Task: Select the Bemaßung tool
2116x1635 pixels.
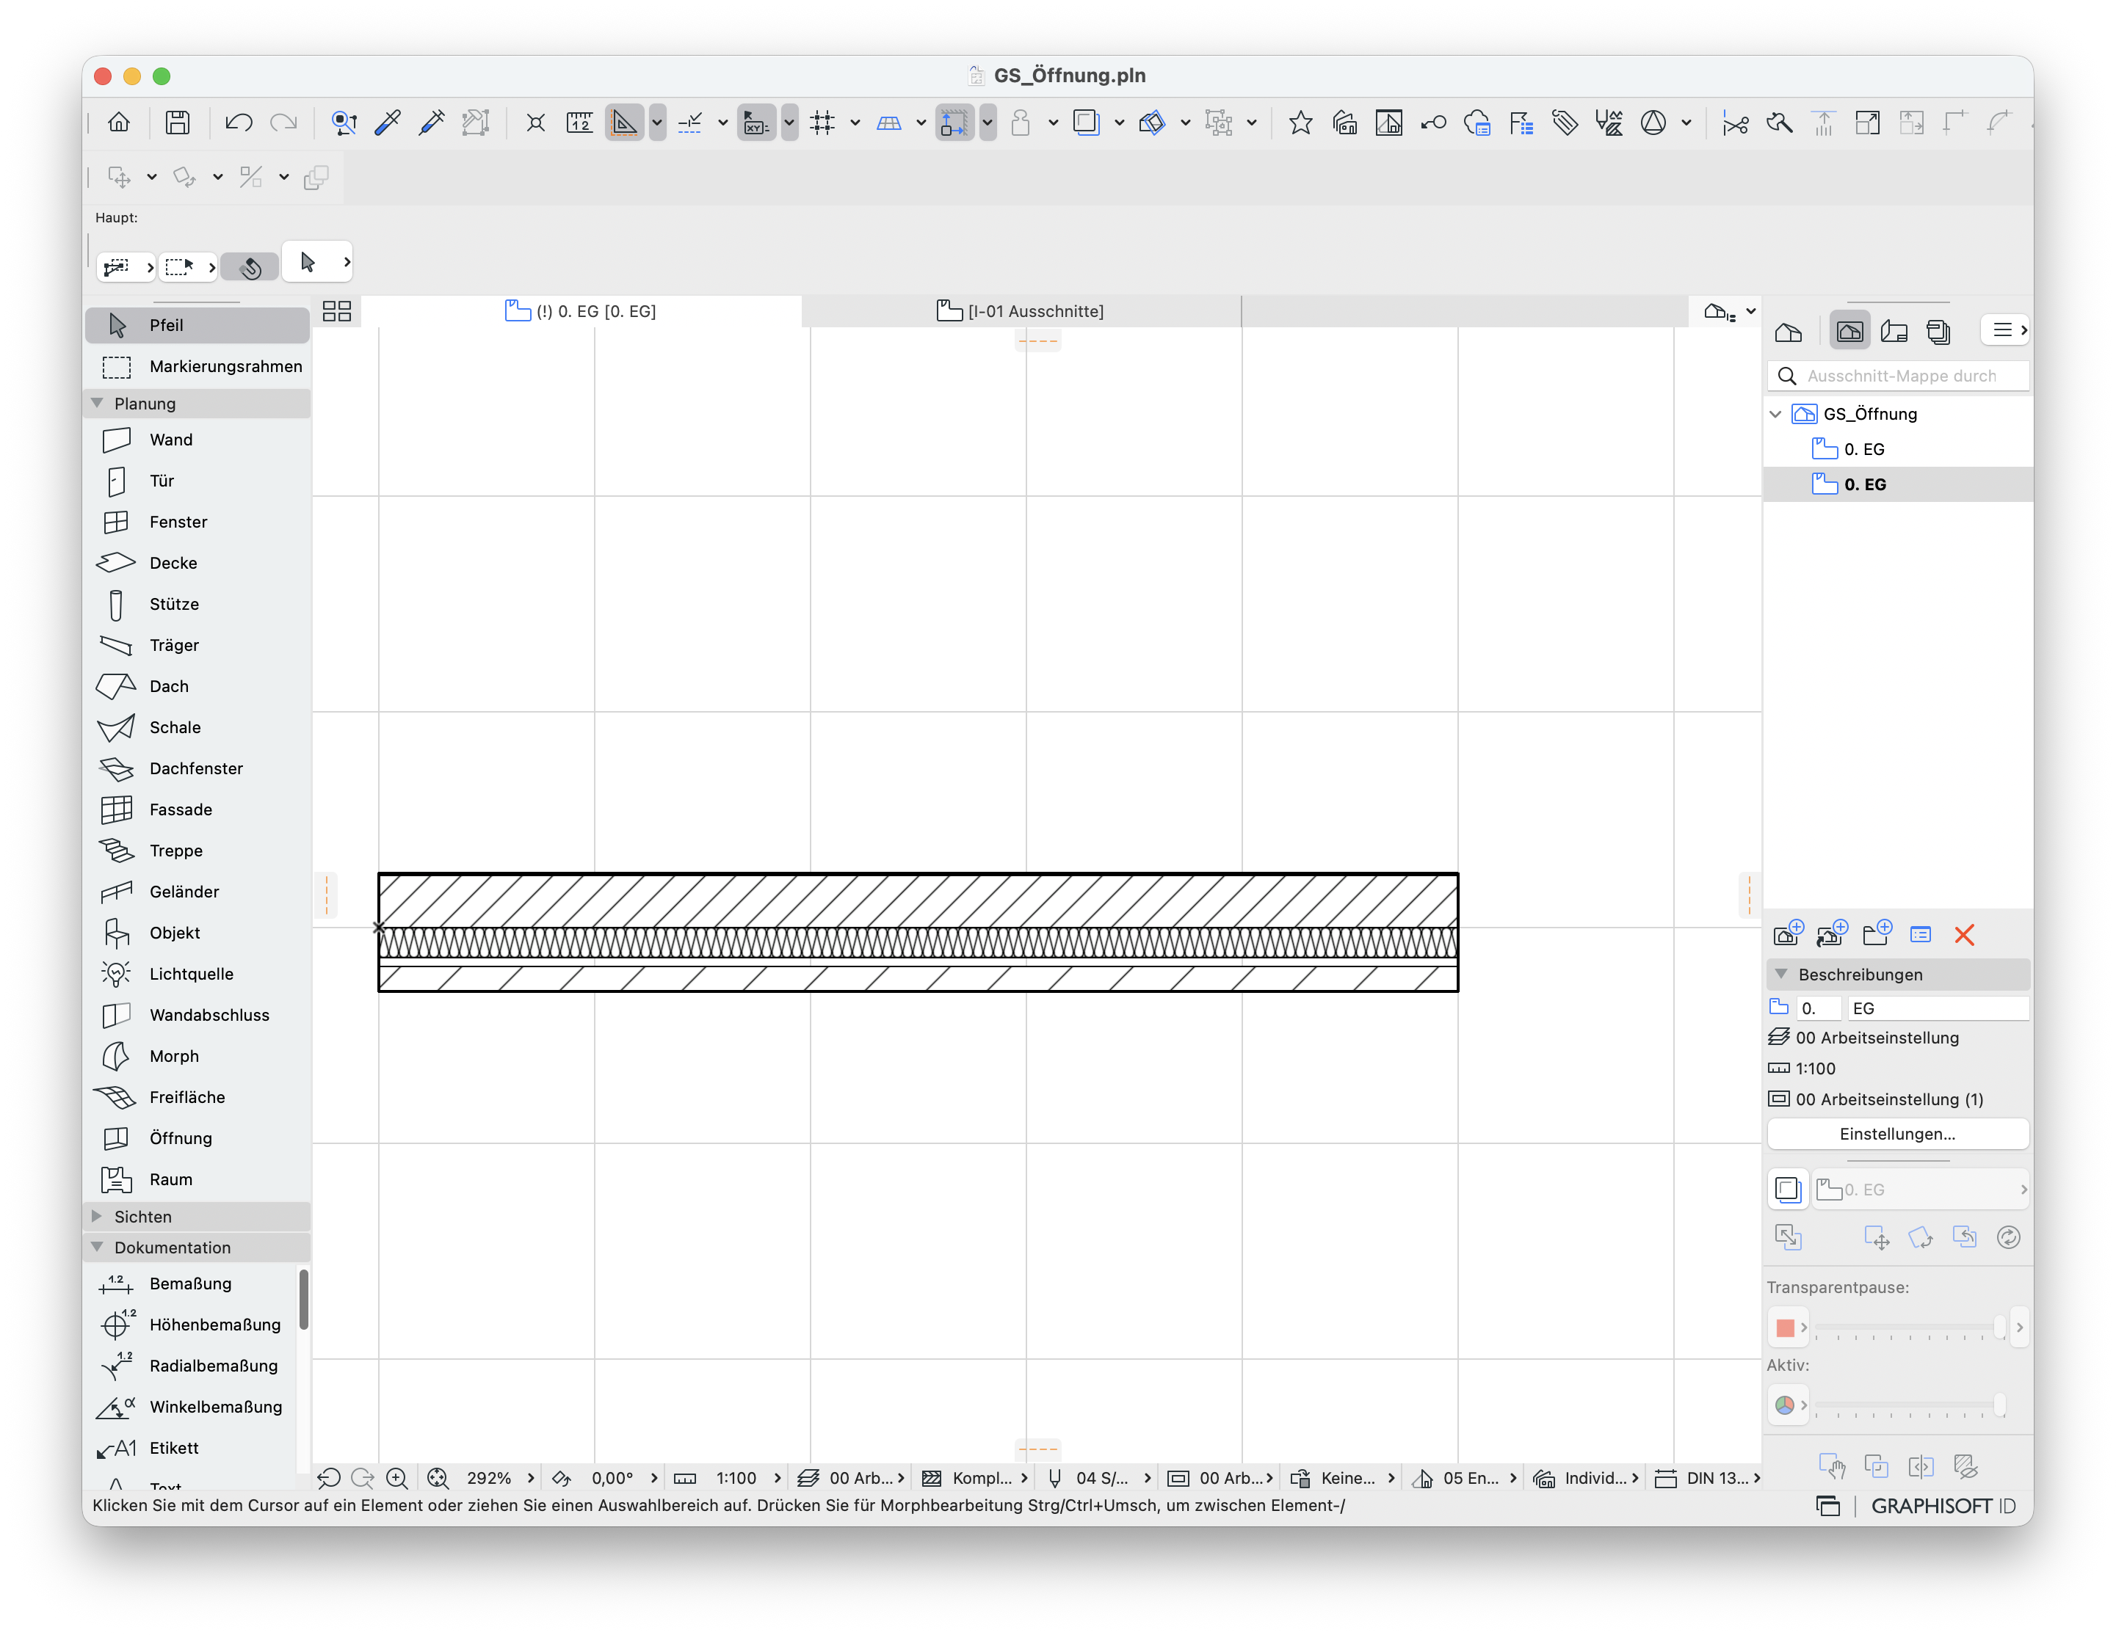Action: (x=191, y=1283)
